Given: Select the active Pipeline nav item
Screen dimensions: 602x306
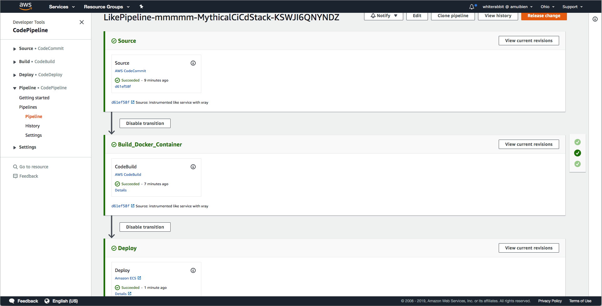Looking at the screenshot, I should [x=34, y=116].
